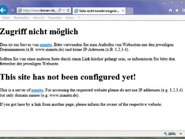
Task: Maximize the browser window
Action: [x=172, y=3]
